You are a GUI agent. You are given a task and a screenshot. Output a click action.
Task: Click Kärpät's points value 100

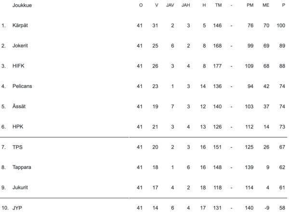[x=281, y=26]
